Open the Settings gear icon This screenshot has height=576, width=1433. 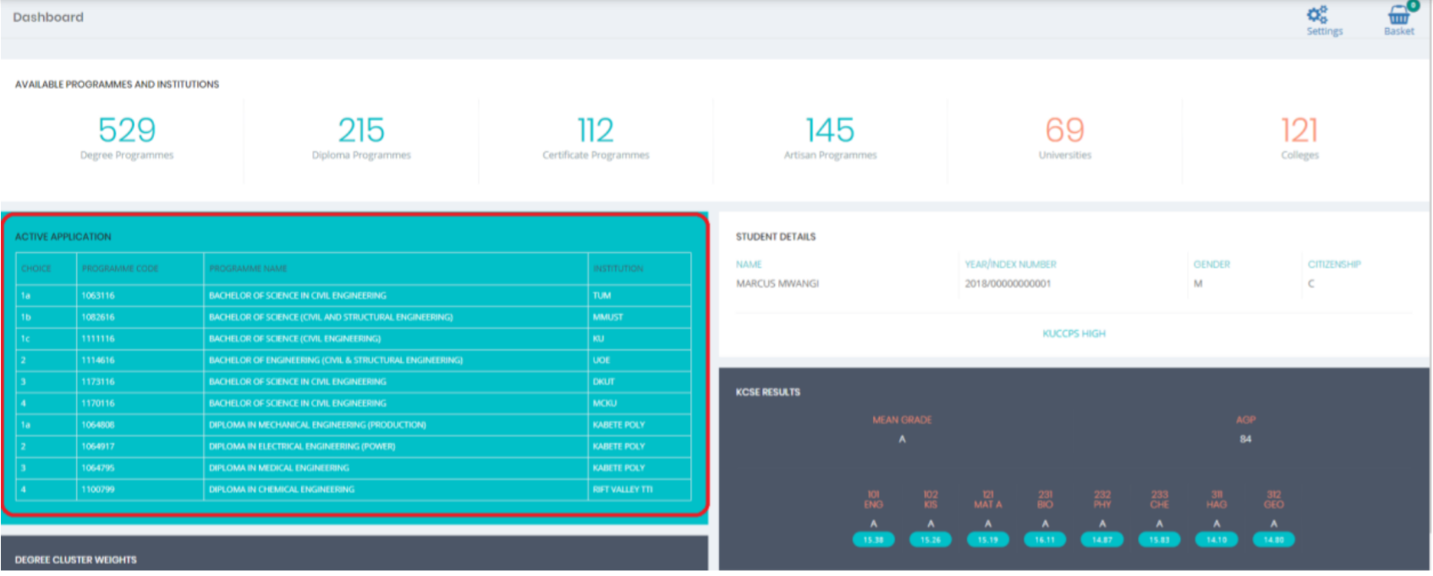[x=1317, y=15]
